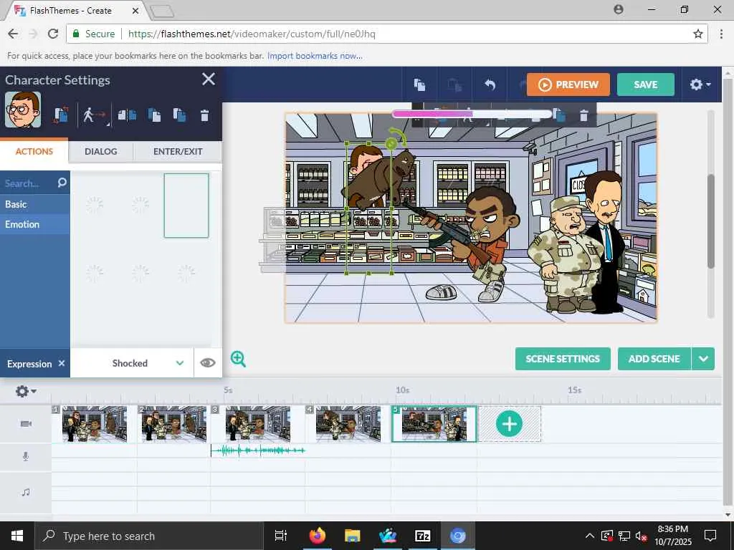Click the video camera track icon
The height and width of the screenshot is (550, 734).
(x=27, y=424)
